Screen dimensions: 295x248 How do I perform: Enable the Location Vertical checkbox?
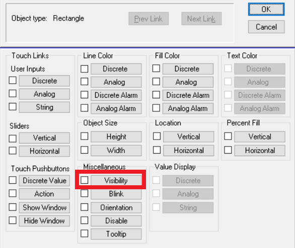click(x=157, y=136)
